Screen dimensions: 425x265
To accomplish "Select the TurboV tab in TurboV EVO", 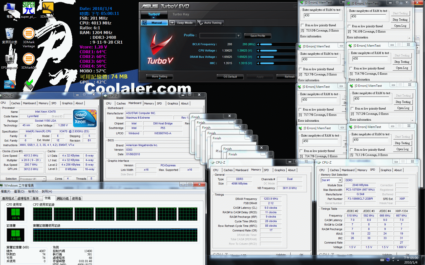I will tap(154, 14).
